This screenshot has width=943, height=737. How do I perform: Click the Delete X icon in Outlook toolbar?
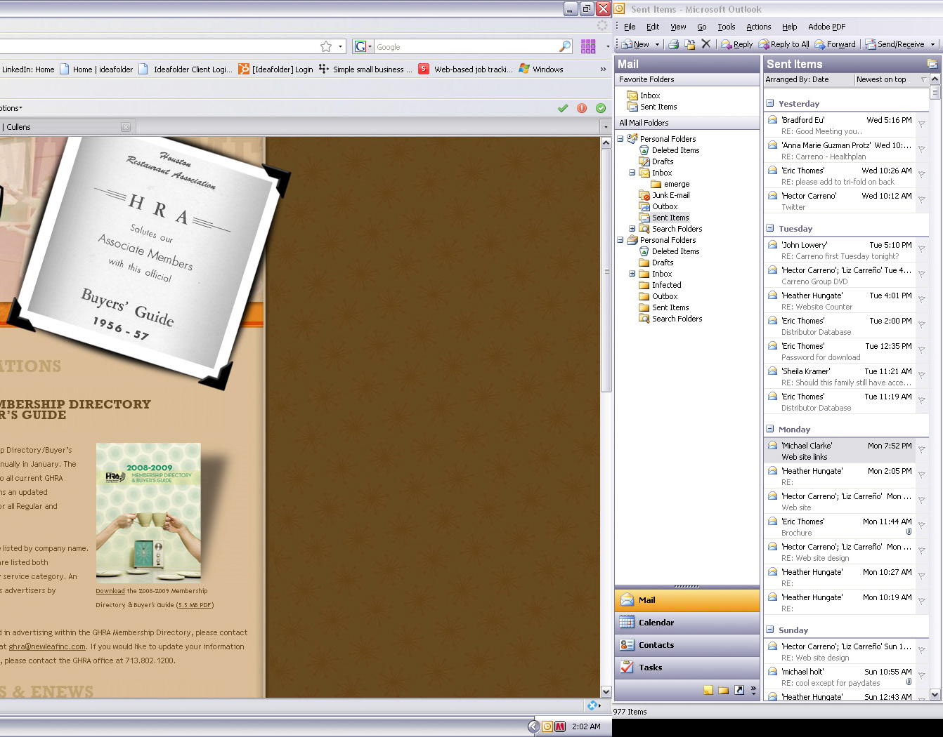click(x=706, y=44)
